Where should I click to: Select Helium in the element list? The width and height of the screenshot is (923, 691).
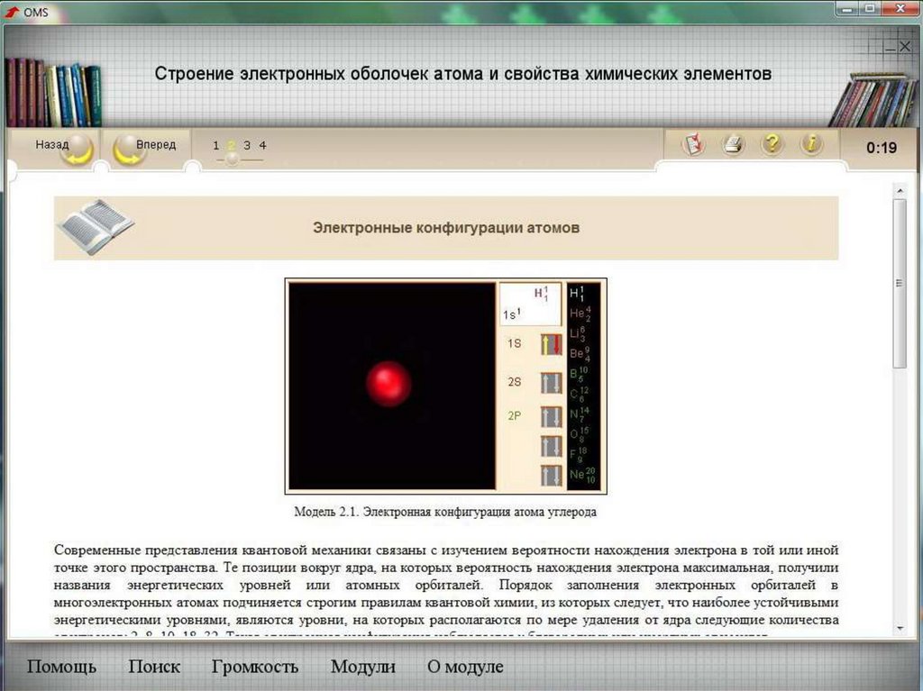(581, 314)
